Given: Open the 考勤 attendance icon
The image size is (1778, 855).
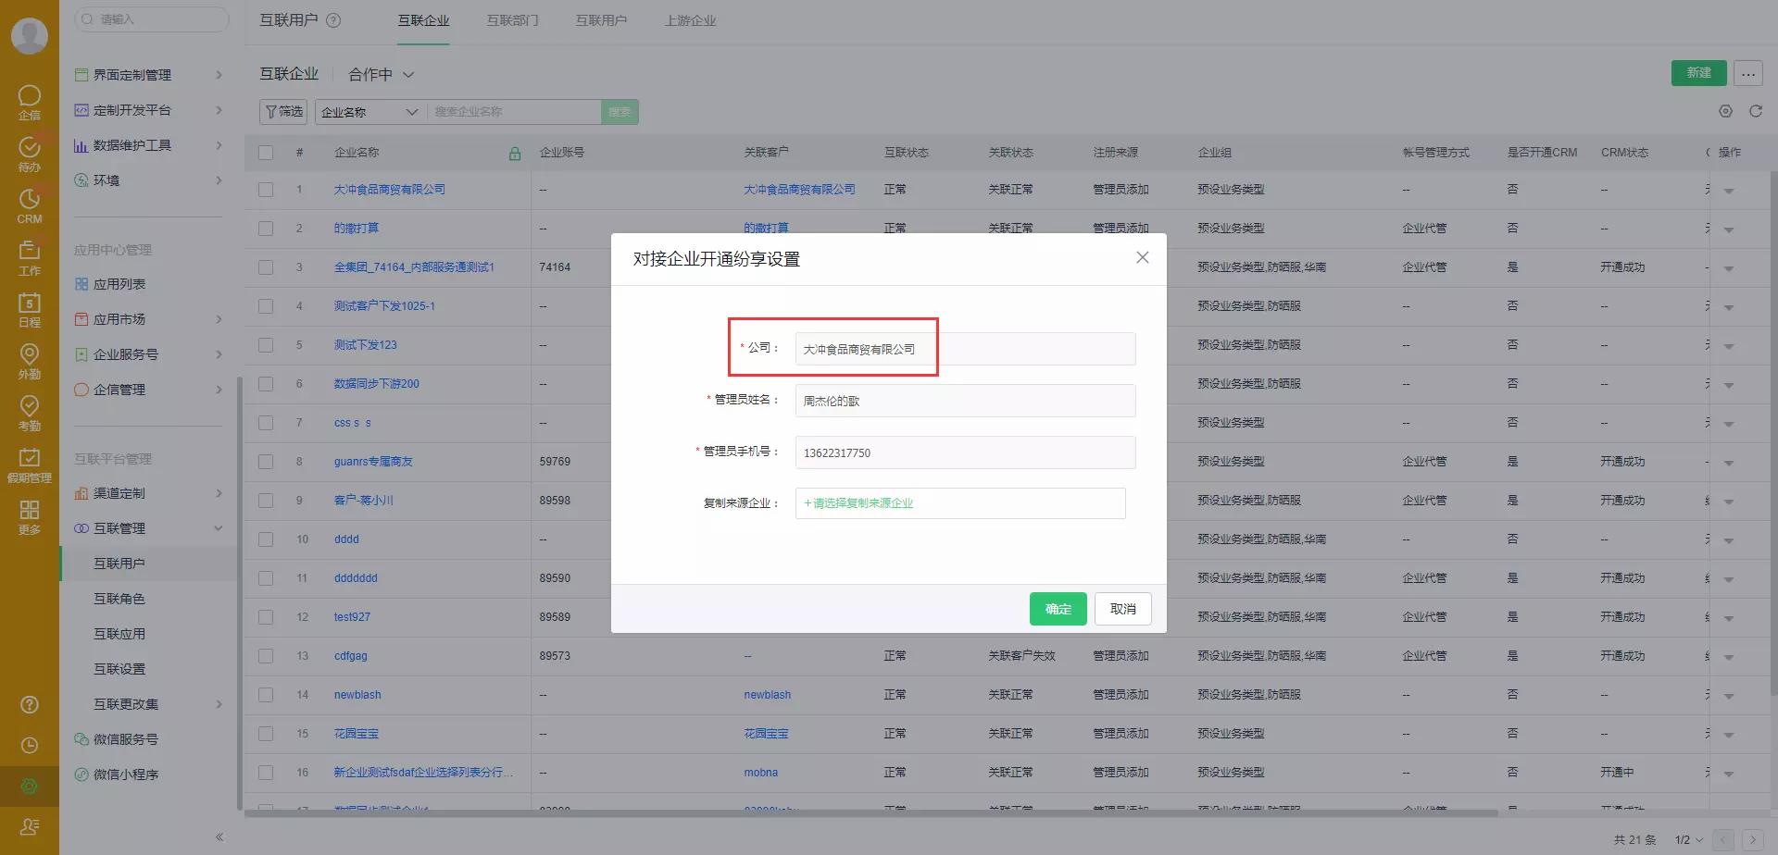Looking at the screenshot, I should point(29,409).
